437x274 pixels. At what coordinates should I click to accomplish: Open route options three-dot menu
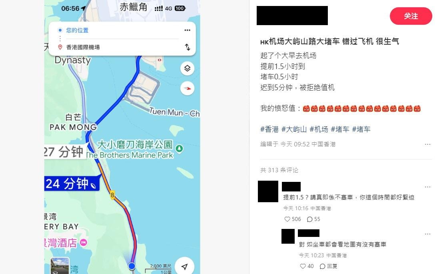[x=187, y=30]
